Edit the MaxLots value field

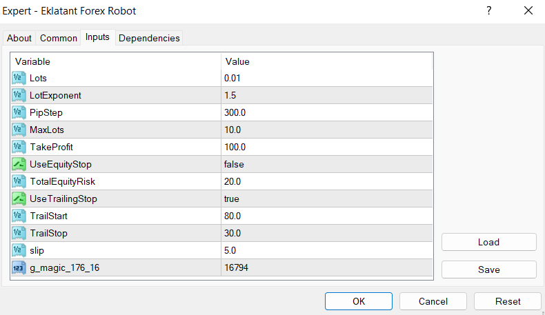point(232,130)
